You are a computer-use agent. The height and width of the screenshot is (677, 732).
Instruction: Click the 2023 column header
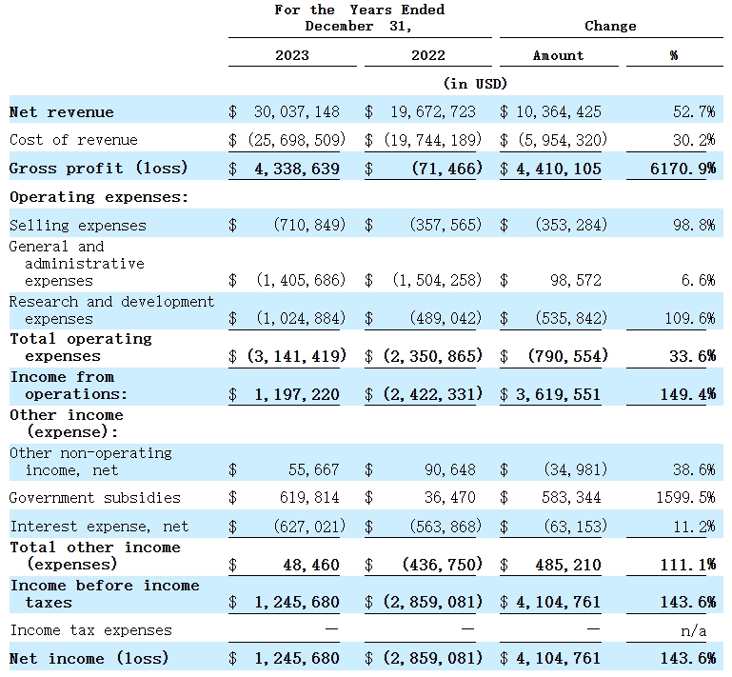[x=291, y=55]
